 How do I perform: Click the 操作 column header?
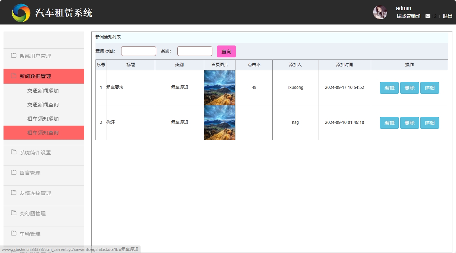point(409,65)
